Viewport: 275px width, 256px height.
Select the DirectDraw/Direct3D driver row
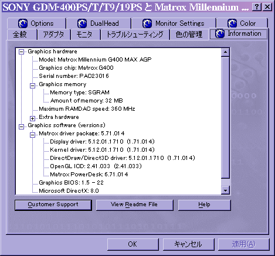point(123,158)
